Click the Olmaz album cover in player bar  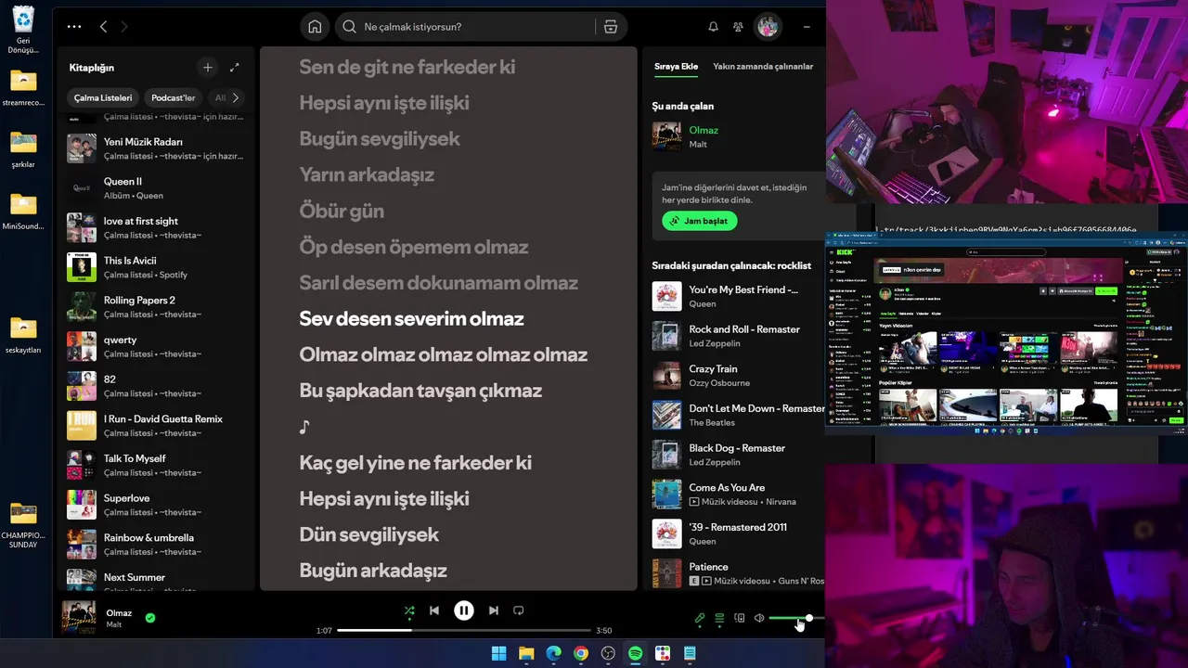click(x=79, y=618)
